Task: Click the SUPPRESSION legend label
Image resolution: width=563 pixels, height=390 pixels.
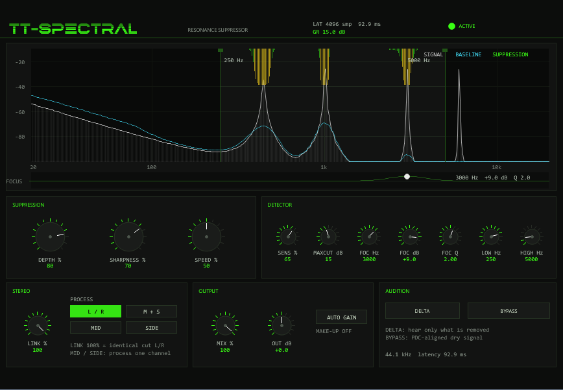Action: 510,54
